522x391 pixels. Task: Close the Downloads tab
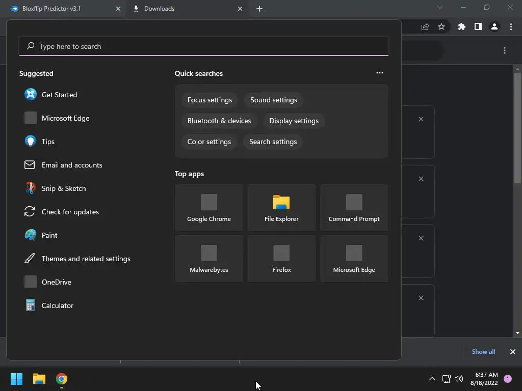pyautogui.click(x=240, y=9)
